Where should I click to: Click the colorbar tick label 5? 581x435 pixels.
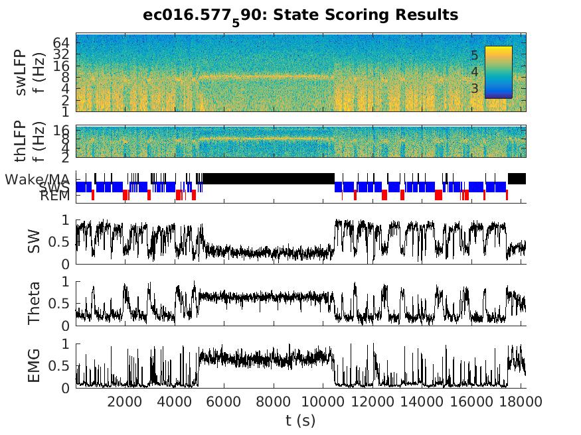pyautogui.click(x=473, y=55)
